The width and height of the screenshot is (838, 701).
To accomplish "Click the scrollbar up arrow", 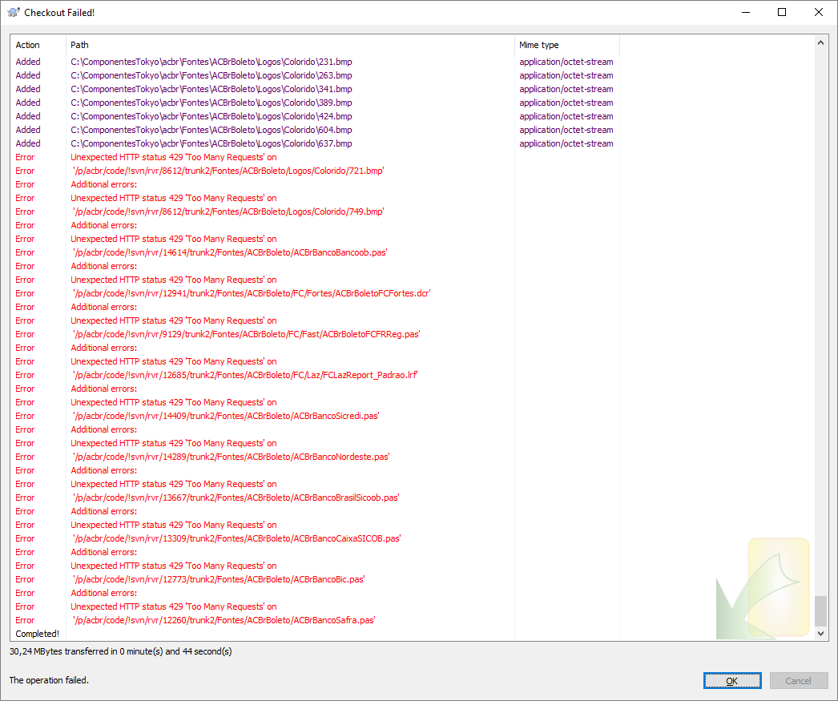I will pos(820,42).
